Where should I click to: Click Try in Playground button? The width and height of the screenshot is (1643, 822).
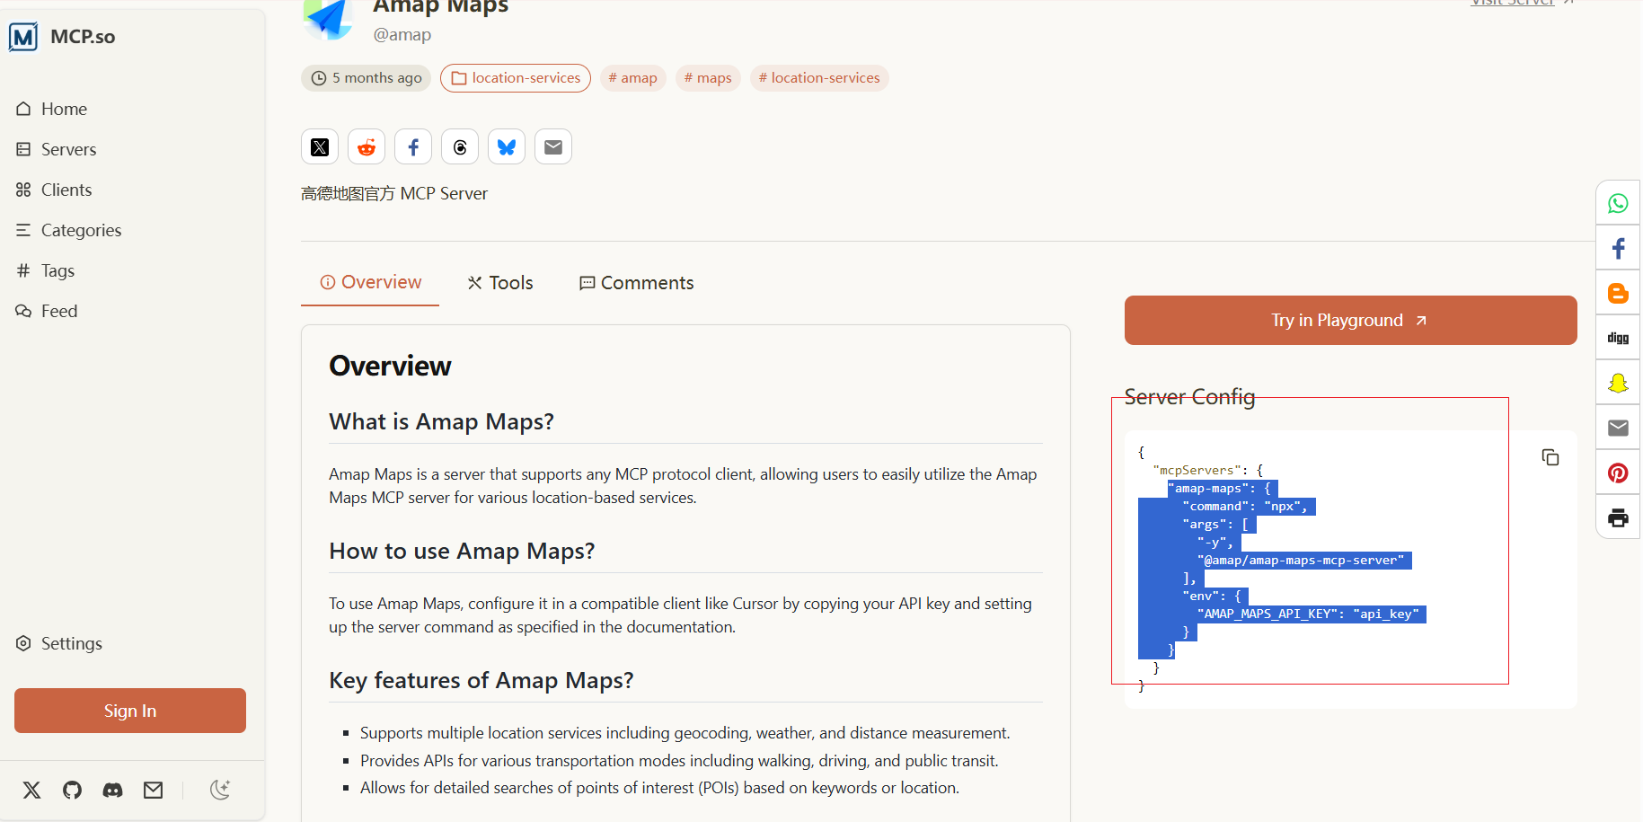(x=1350, y=320)
